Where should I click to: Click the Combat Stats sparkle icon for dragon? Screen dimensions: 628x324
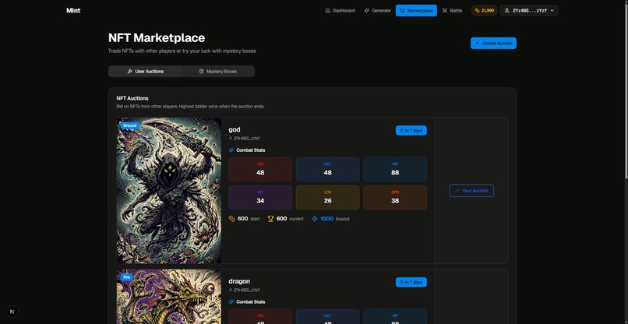(x=231, y=302)
